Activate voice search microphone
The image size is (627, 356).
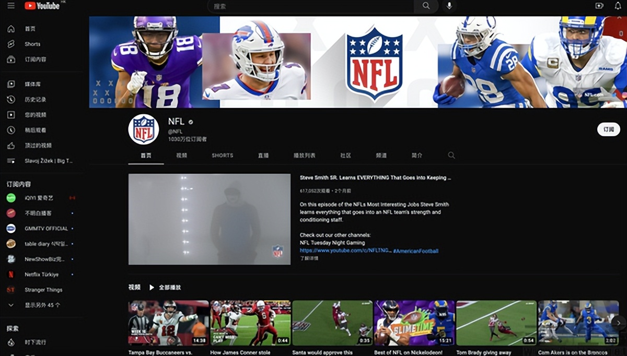449,6
